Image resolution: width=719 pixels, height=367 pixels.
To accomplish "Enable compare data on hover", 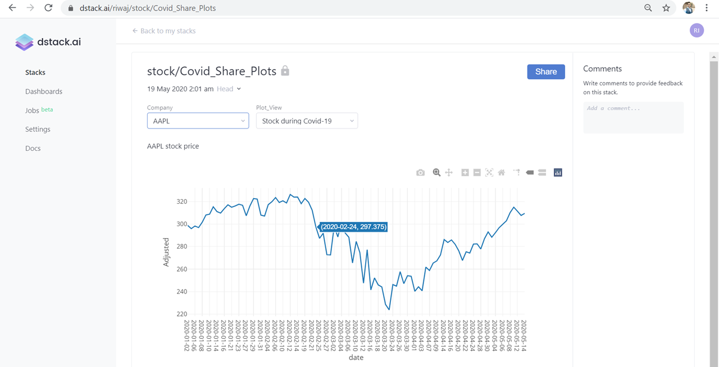I will (x=542, y=173).
